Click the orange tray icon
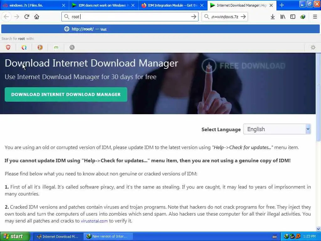 click(298, 236)
